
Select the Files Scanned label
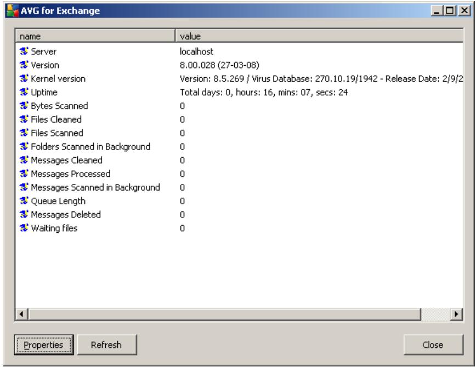(57, 133)
